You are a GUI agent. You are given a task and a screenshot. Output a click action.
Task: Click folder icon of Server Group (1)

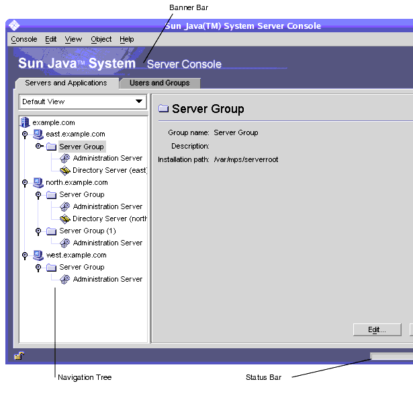tap(51, 231)
